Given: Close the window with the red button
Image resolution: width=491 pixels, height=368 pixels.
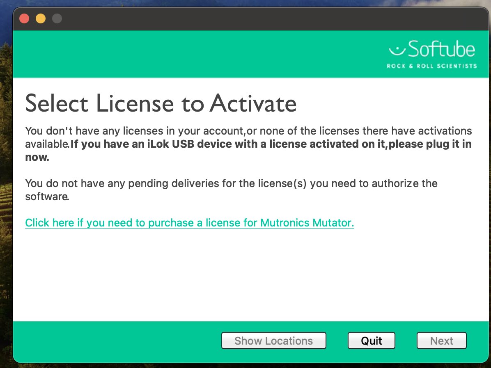Looking at the screenshot, I should point(24,18).
